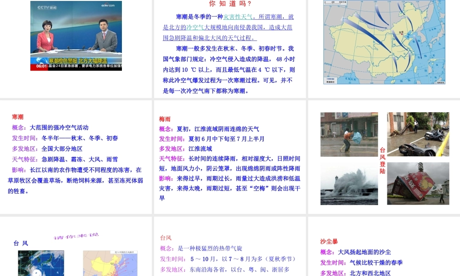Click the linked text '冷空气'
The image size is (460, 276).
(195, 27)
